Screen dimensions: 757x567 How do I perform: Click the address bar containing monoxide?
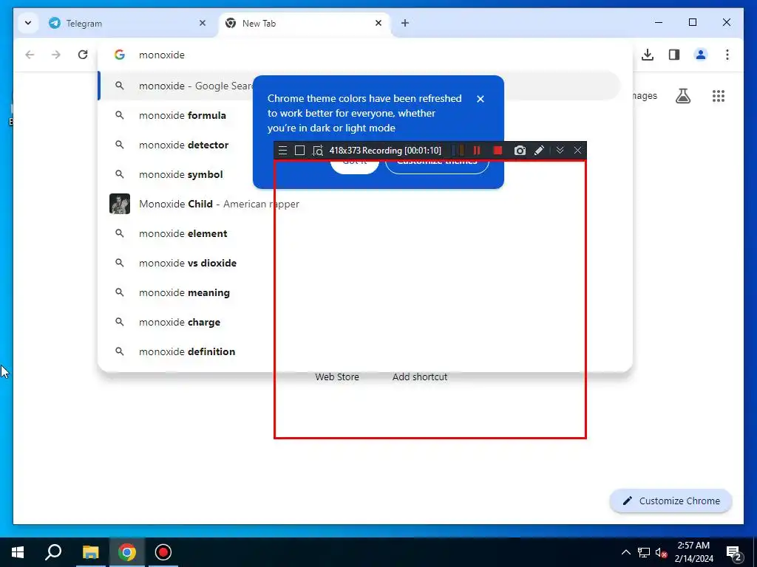pyautogui.click(x=364, y=55)
